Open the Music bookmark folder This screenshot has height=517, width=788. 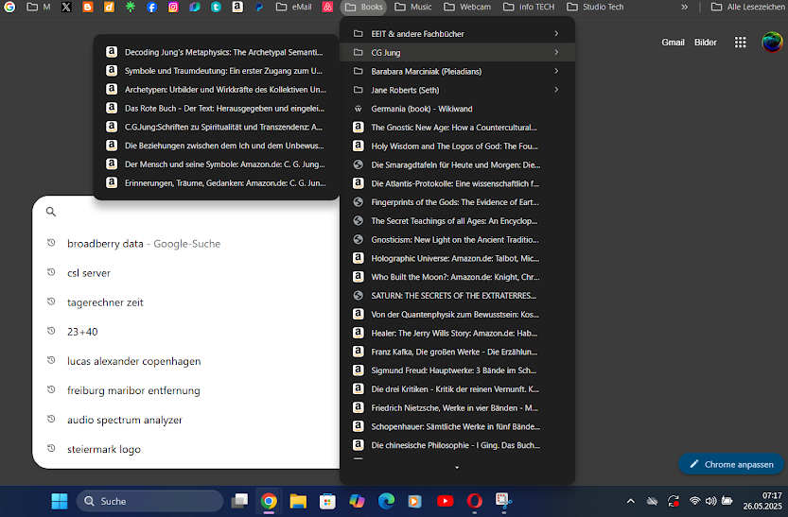[413, 7]
